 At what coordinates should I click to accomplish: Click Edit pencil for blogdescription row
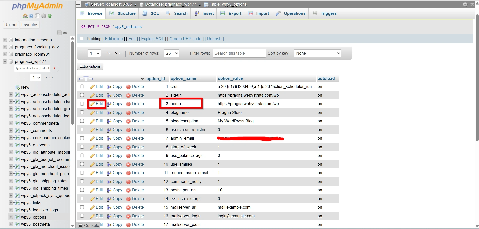point(92,121)
